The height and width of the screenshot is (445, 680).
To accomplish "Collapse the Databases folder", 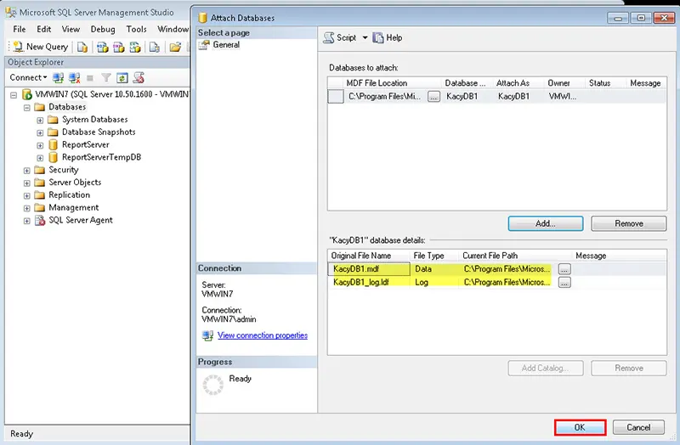I will pos(27,107).
